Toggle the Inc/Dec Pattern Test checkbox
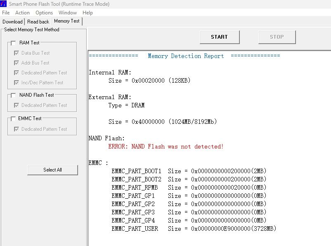Screen dimensions: 331x246 [17, 83]
